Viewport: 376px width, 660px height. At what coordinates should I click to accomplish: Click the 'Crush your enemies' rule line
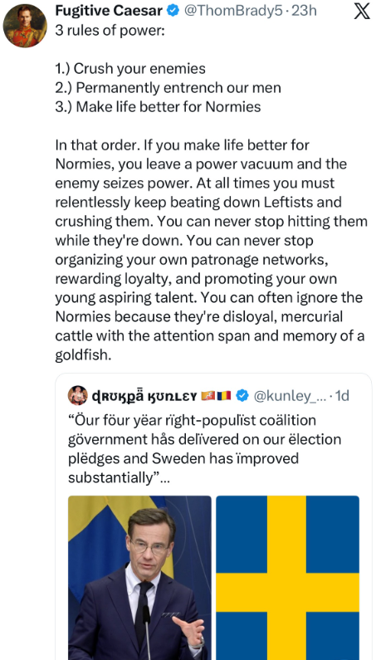[130, 68]
